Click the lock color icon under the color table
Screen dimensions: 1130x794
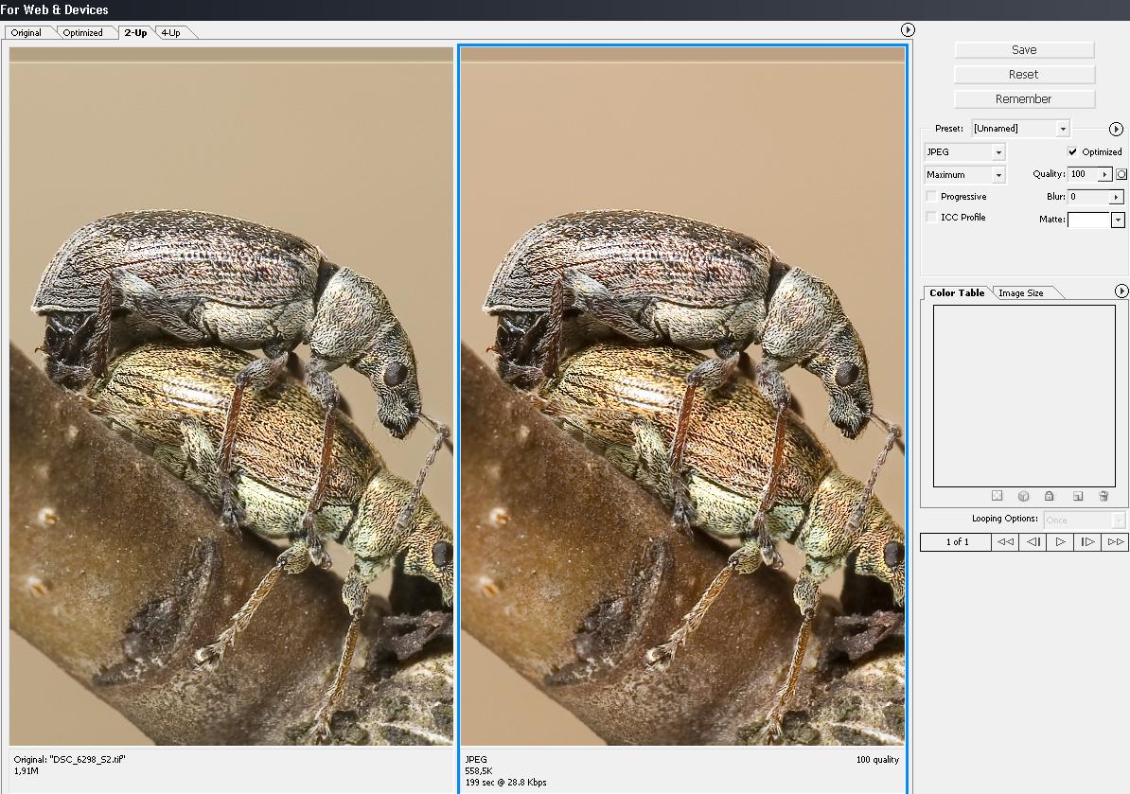[1050, 496]
